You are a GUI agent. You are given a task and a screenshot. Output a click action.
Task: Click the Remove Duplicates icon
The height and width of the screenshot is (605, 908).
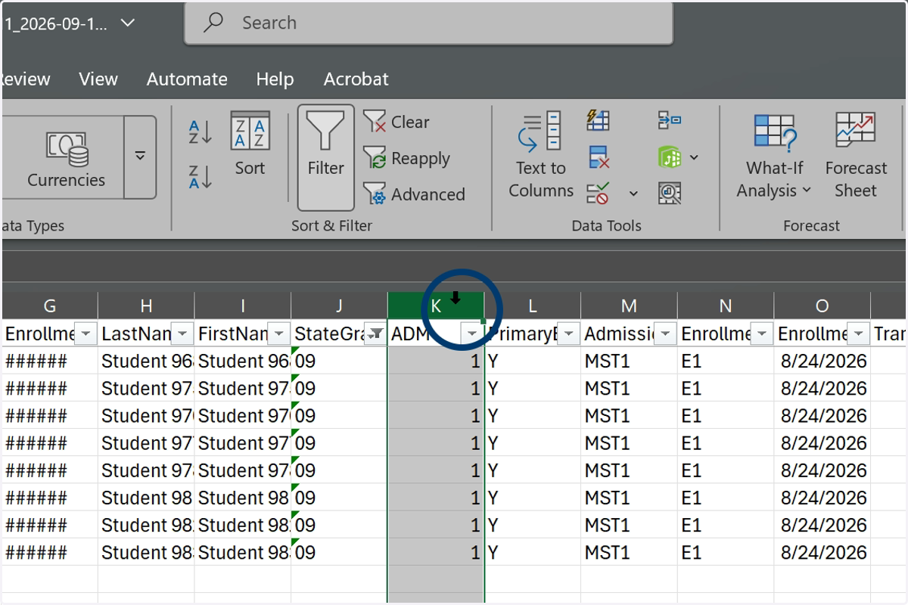coord(599,157)
